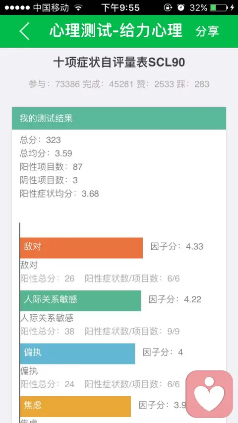Tap the 因子分：4.33 label
Image resolution: width=238 pixels, height=423 pixels.
point(177,246)
